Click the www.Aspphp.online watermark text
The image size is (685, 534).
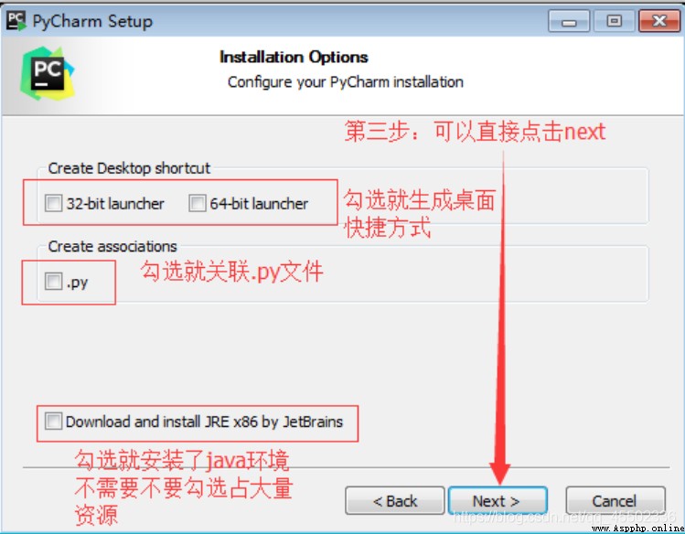[637, 529]
